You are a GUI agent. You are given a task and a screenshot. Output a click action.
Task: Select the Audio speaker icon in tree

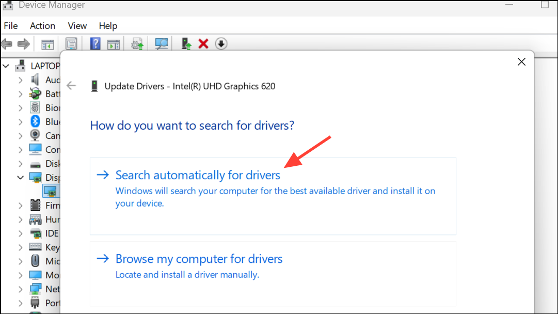point(35,80)
